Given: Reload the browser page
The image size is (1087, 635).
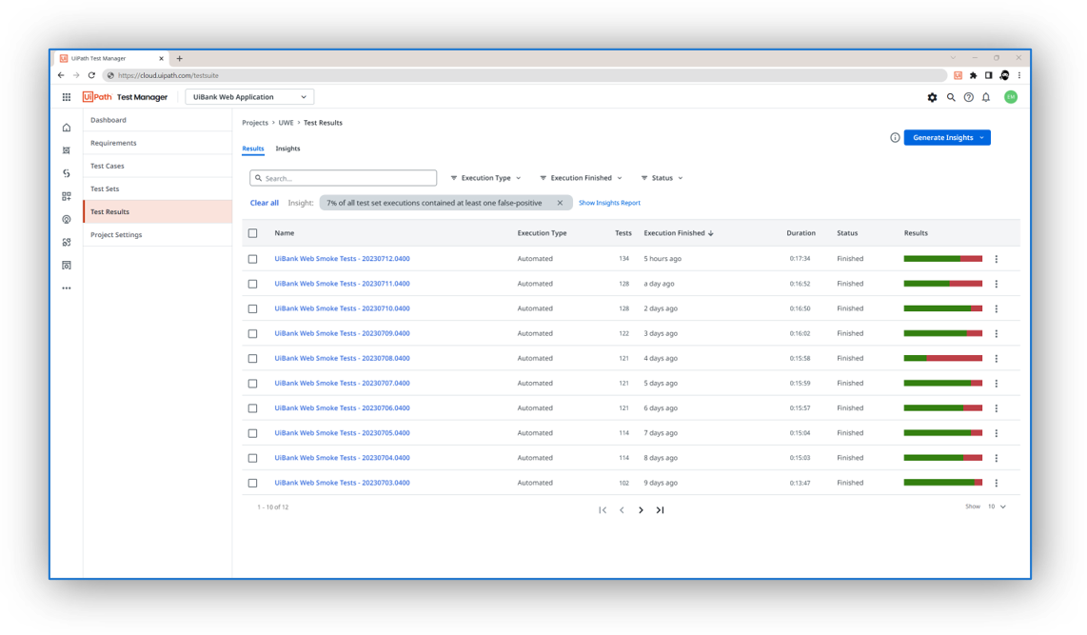Looking at the screenshot, I should point(91,75).
